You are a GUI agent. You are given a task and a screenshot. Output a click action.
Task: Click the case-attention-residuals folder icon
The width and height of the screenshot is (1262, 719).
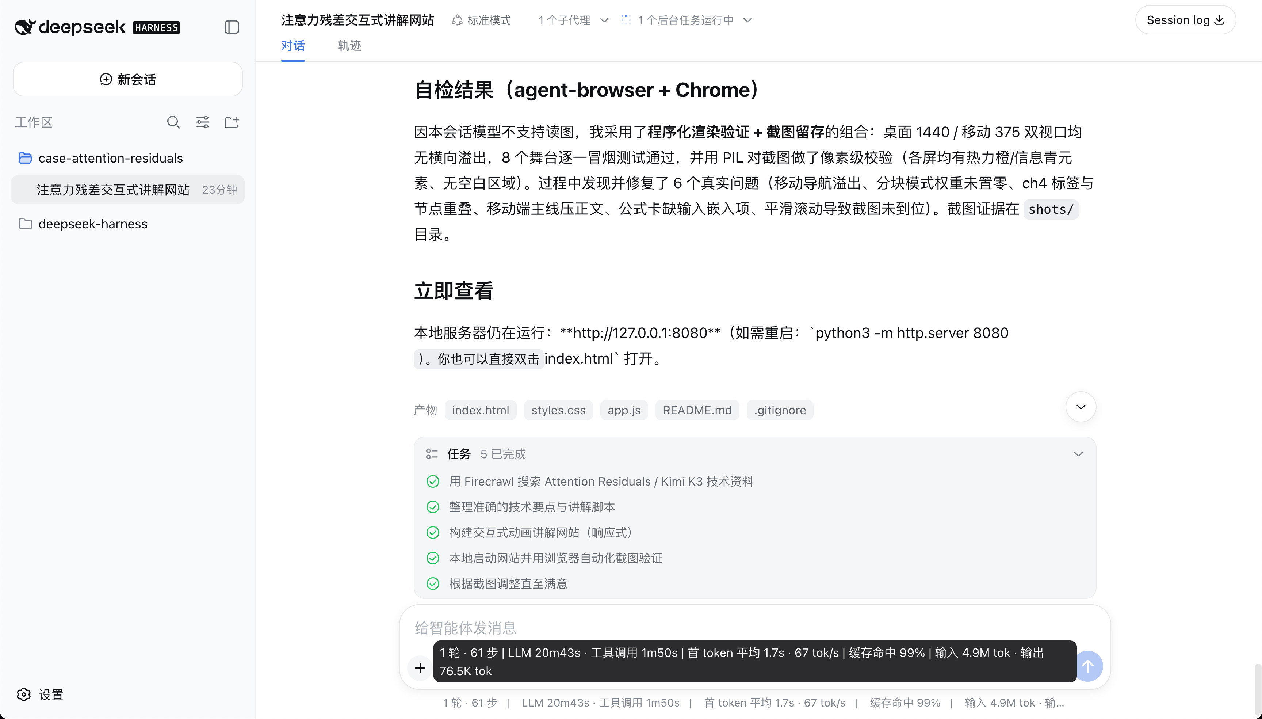coord(25,158)
